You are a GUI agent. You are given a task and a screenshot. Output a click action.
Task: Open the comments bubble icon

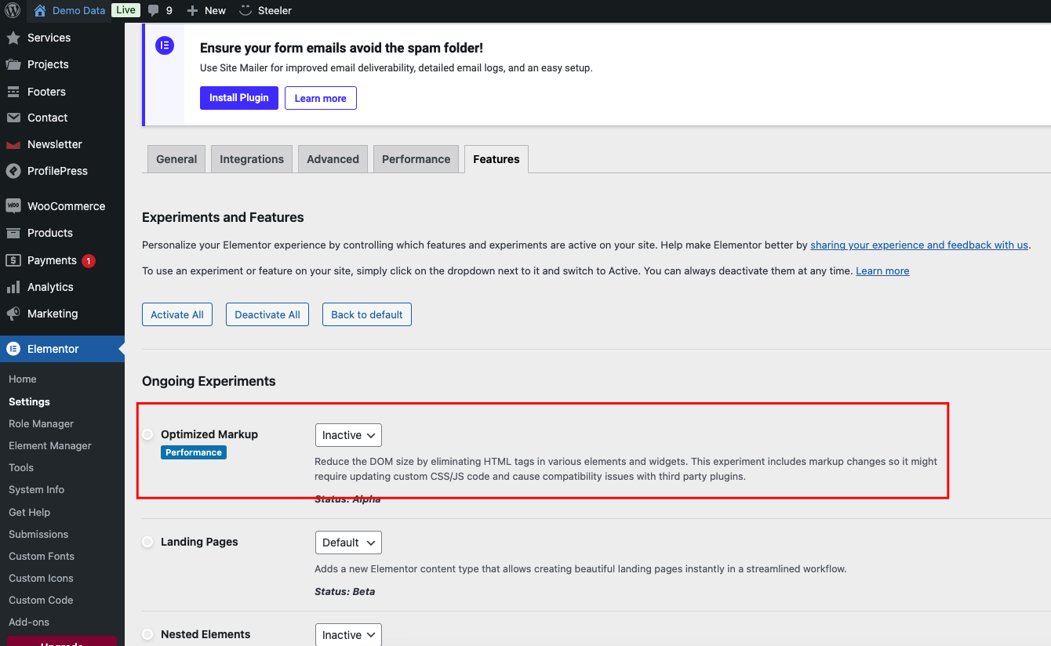click(x=154, y=10)
